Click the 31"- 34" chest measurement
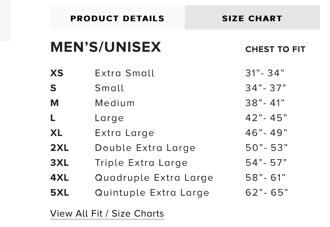Viewport: 330px width, 227px height. point(265,73)
